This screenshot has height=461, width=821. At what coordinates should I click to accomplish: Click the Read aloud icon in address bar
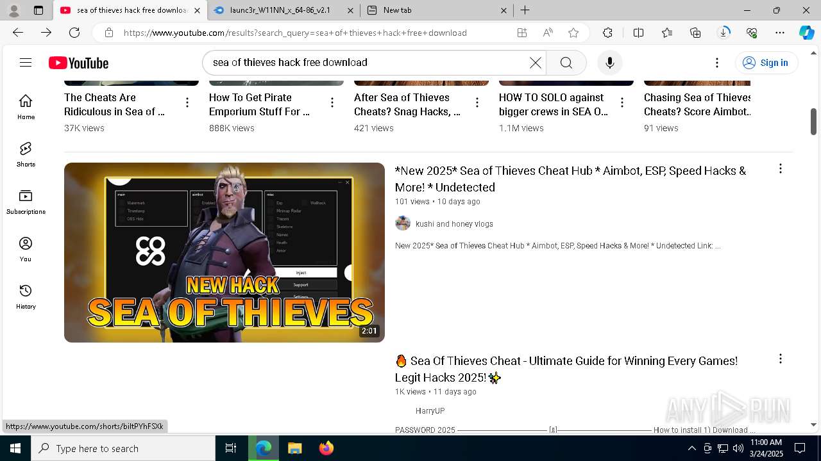(x=548, y=33)
